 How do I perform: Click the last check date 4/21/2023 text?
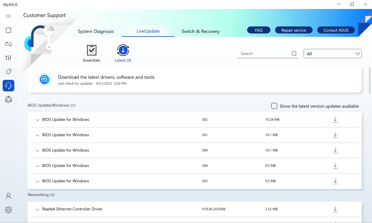pyautogui.click(x=104, y=84)
